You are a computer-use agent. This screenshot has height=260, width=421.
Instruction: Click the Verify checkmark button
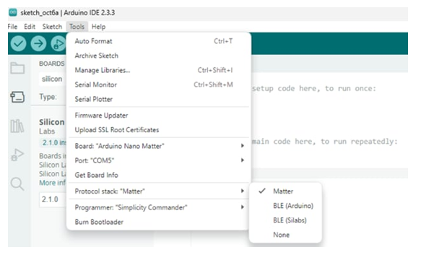click(18, 43)
